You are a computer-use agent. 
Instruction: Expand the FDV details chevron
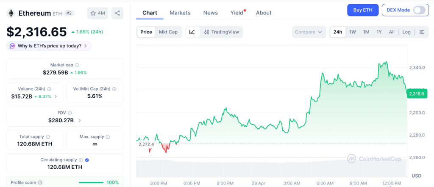[80, 121]
